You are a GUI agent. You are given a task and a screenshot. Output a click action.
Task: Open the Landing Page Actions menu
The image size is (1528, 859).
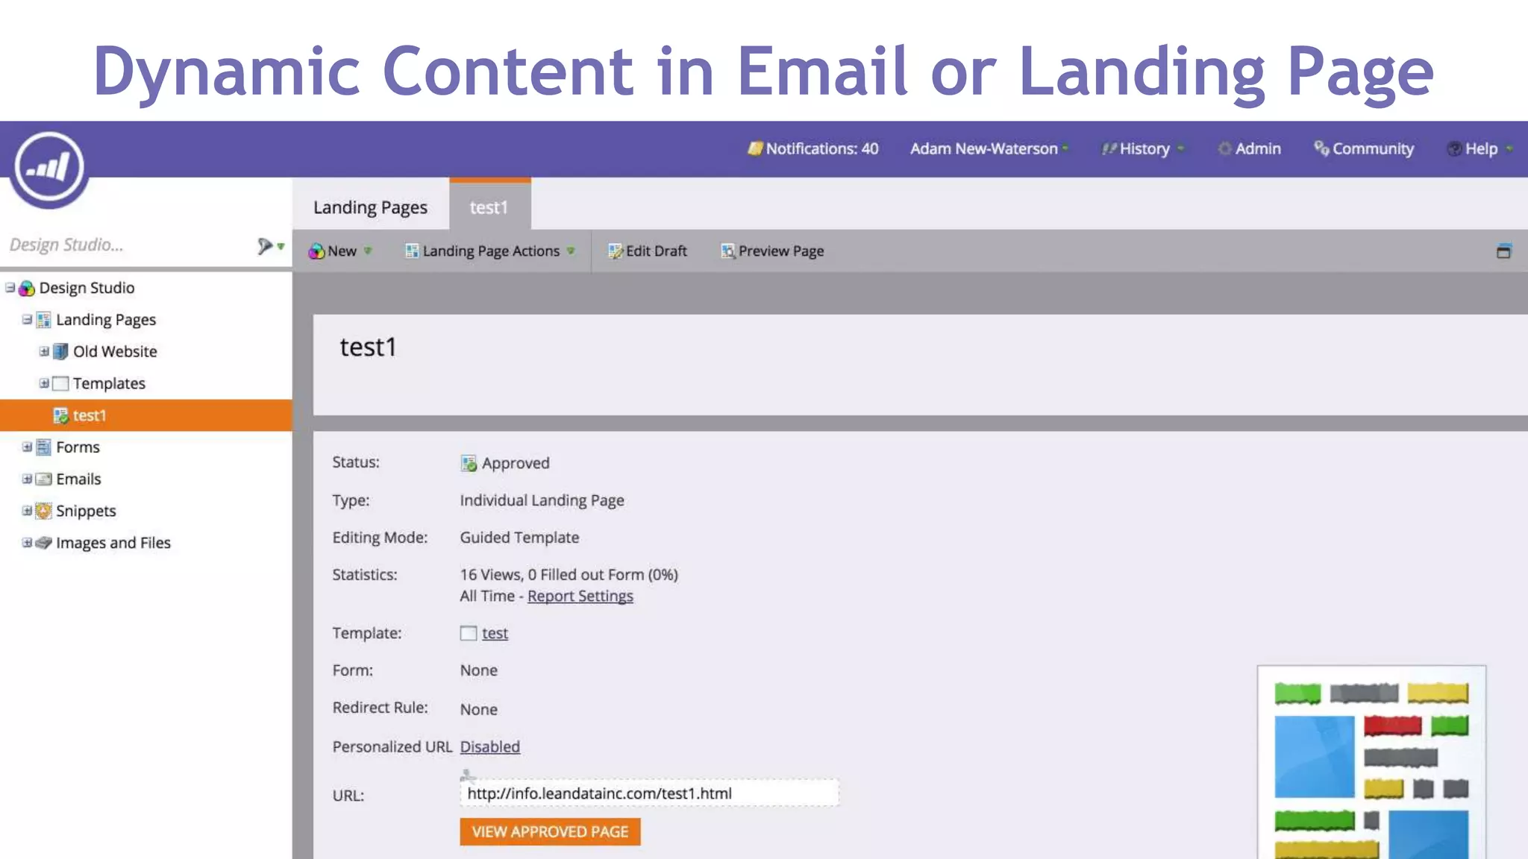[489, 251]
